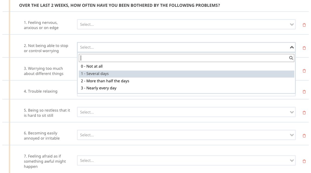Delete the restless question row
Image resolution: width=311 pixels, height=173 pixels.
click(304, 113)
